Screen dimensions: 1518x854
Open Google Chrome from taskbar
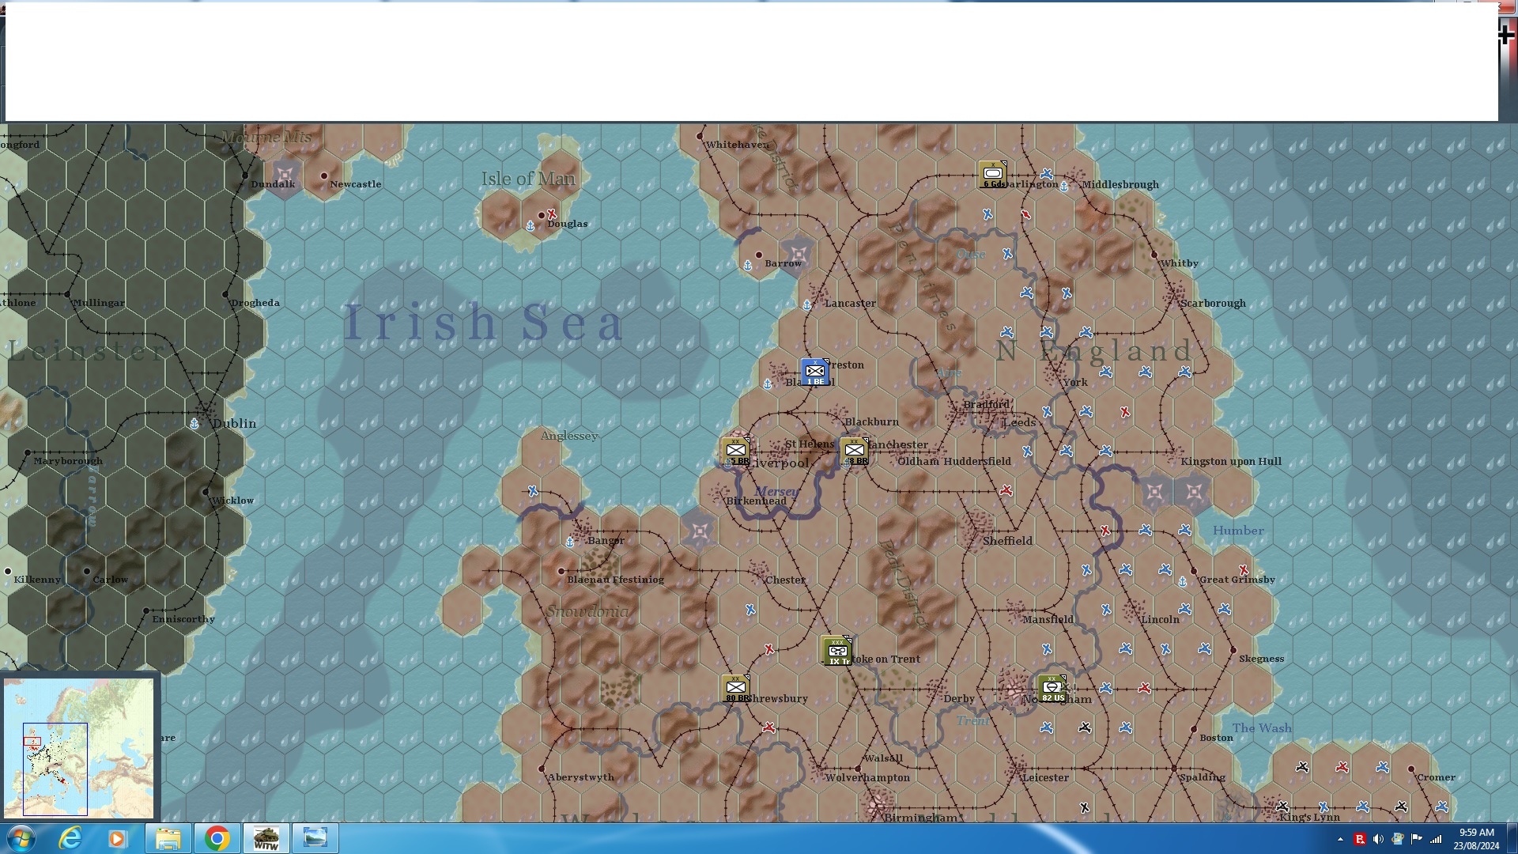tap(217, 838)
